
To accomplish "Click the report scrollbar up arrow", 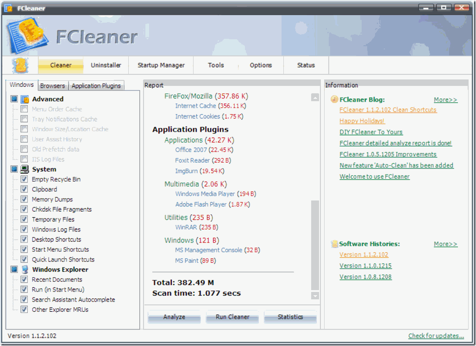I will tap(315, 97).
